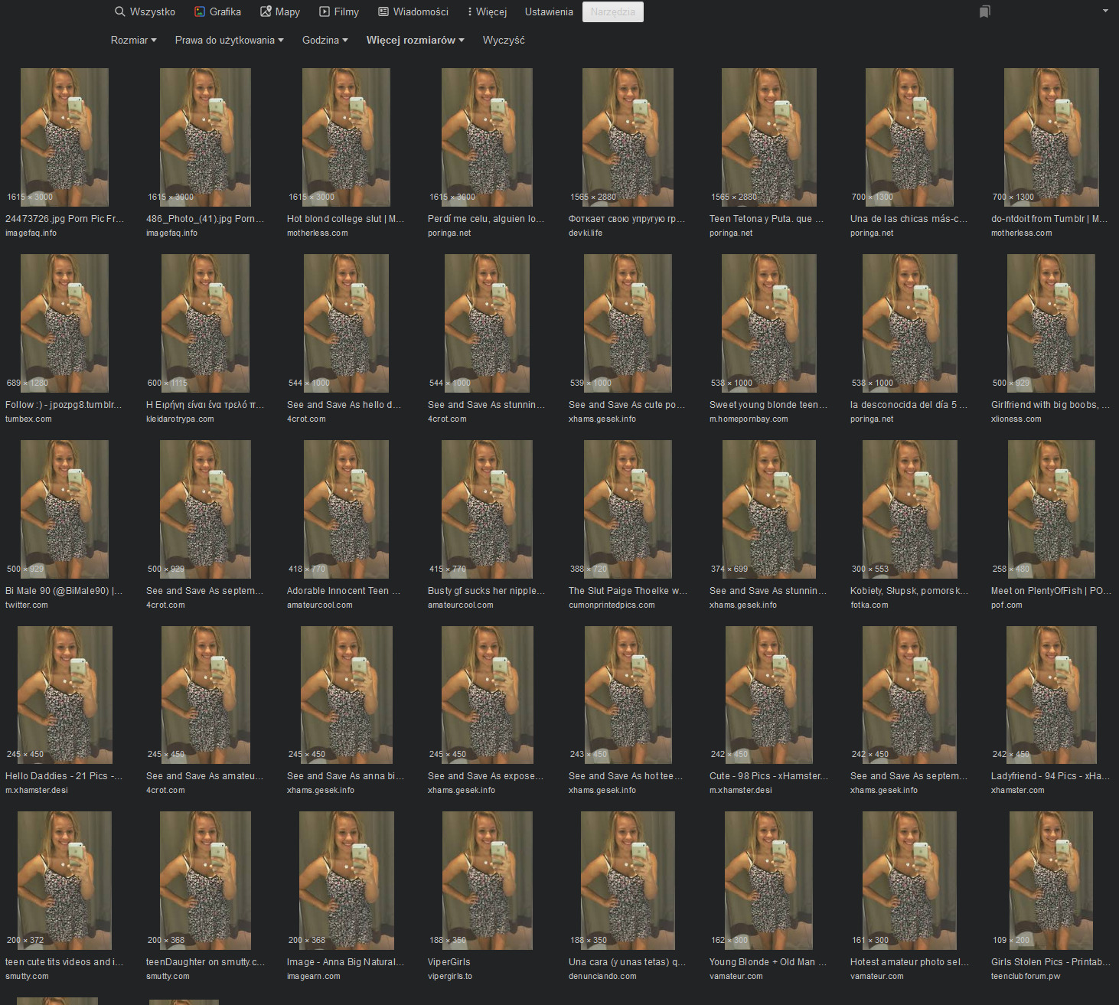Click Wyczyść to clear filters
1119x1005 pixels.
point(504,40)
